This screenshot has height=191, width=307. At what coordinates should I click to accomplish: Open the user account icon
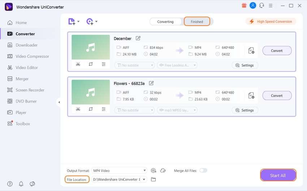253,5
